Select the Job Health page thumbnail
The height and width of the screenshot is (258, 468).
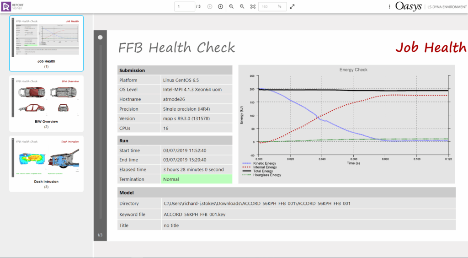pos(46,43)
